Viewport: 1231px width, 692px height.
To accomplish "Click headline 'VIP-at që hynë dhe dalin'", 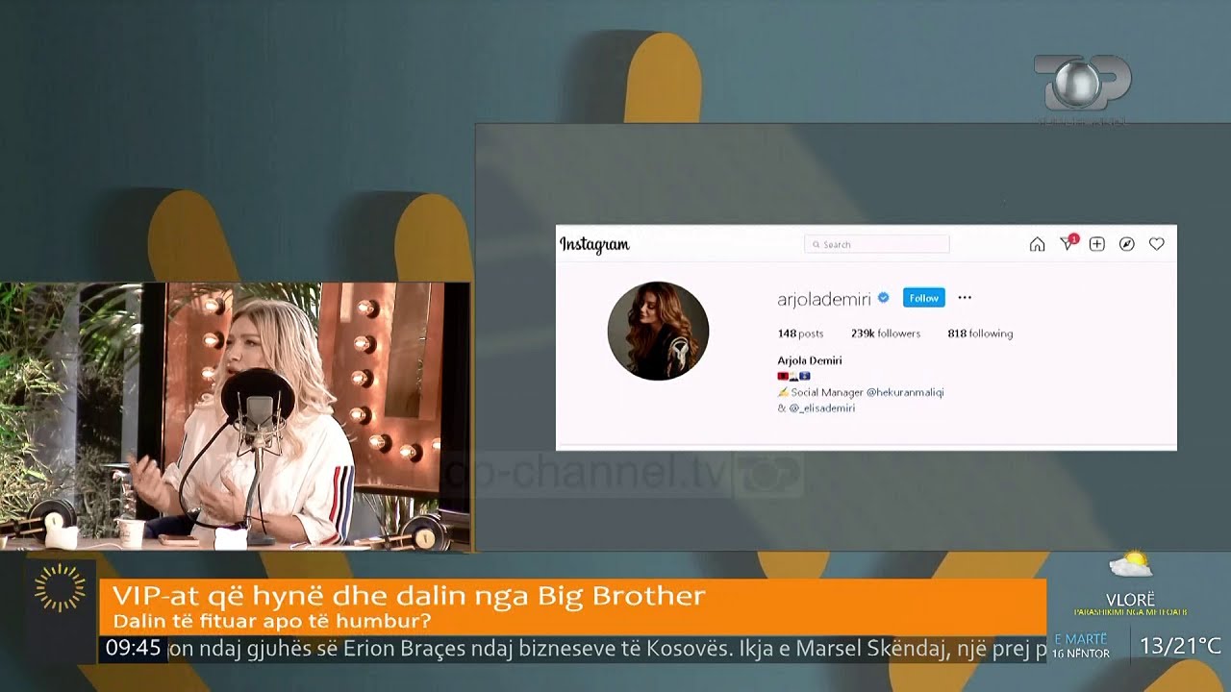I will (409, 596).
